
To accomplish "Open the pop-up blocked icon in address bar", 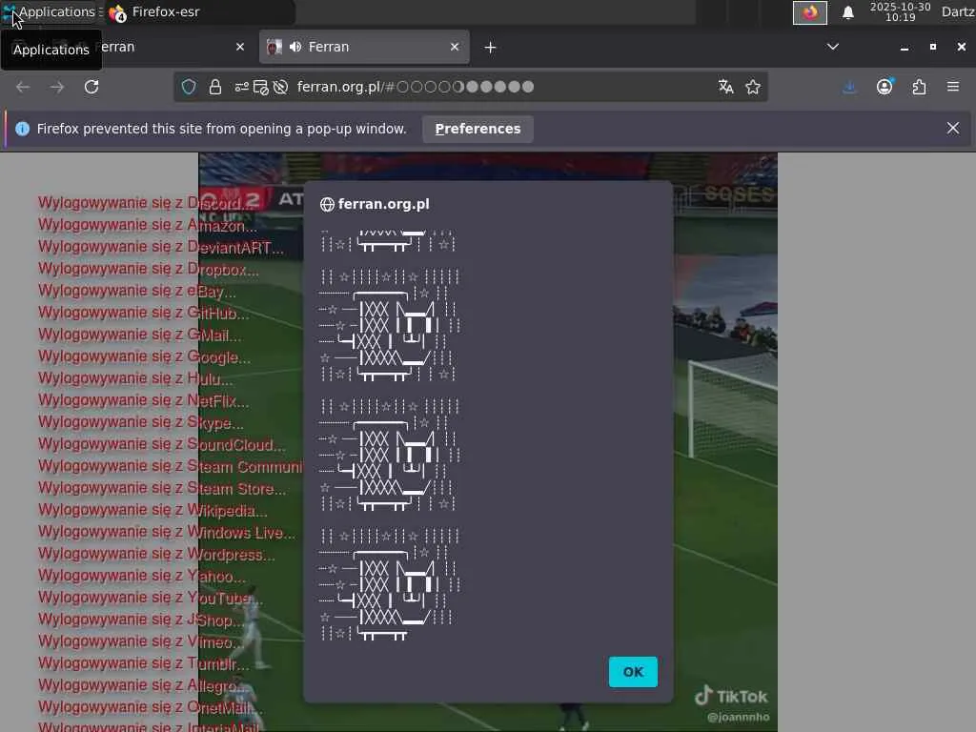I will pyautogui.click(x=261, y=87).
